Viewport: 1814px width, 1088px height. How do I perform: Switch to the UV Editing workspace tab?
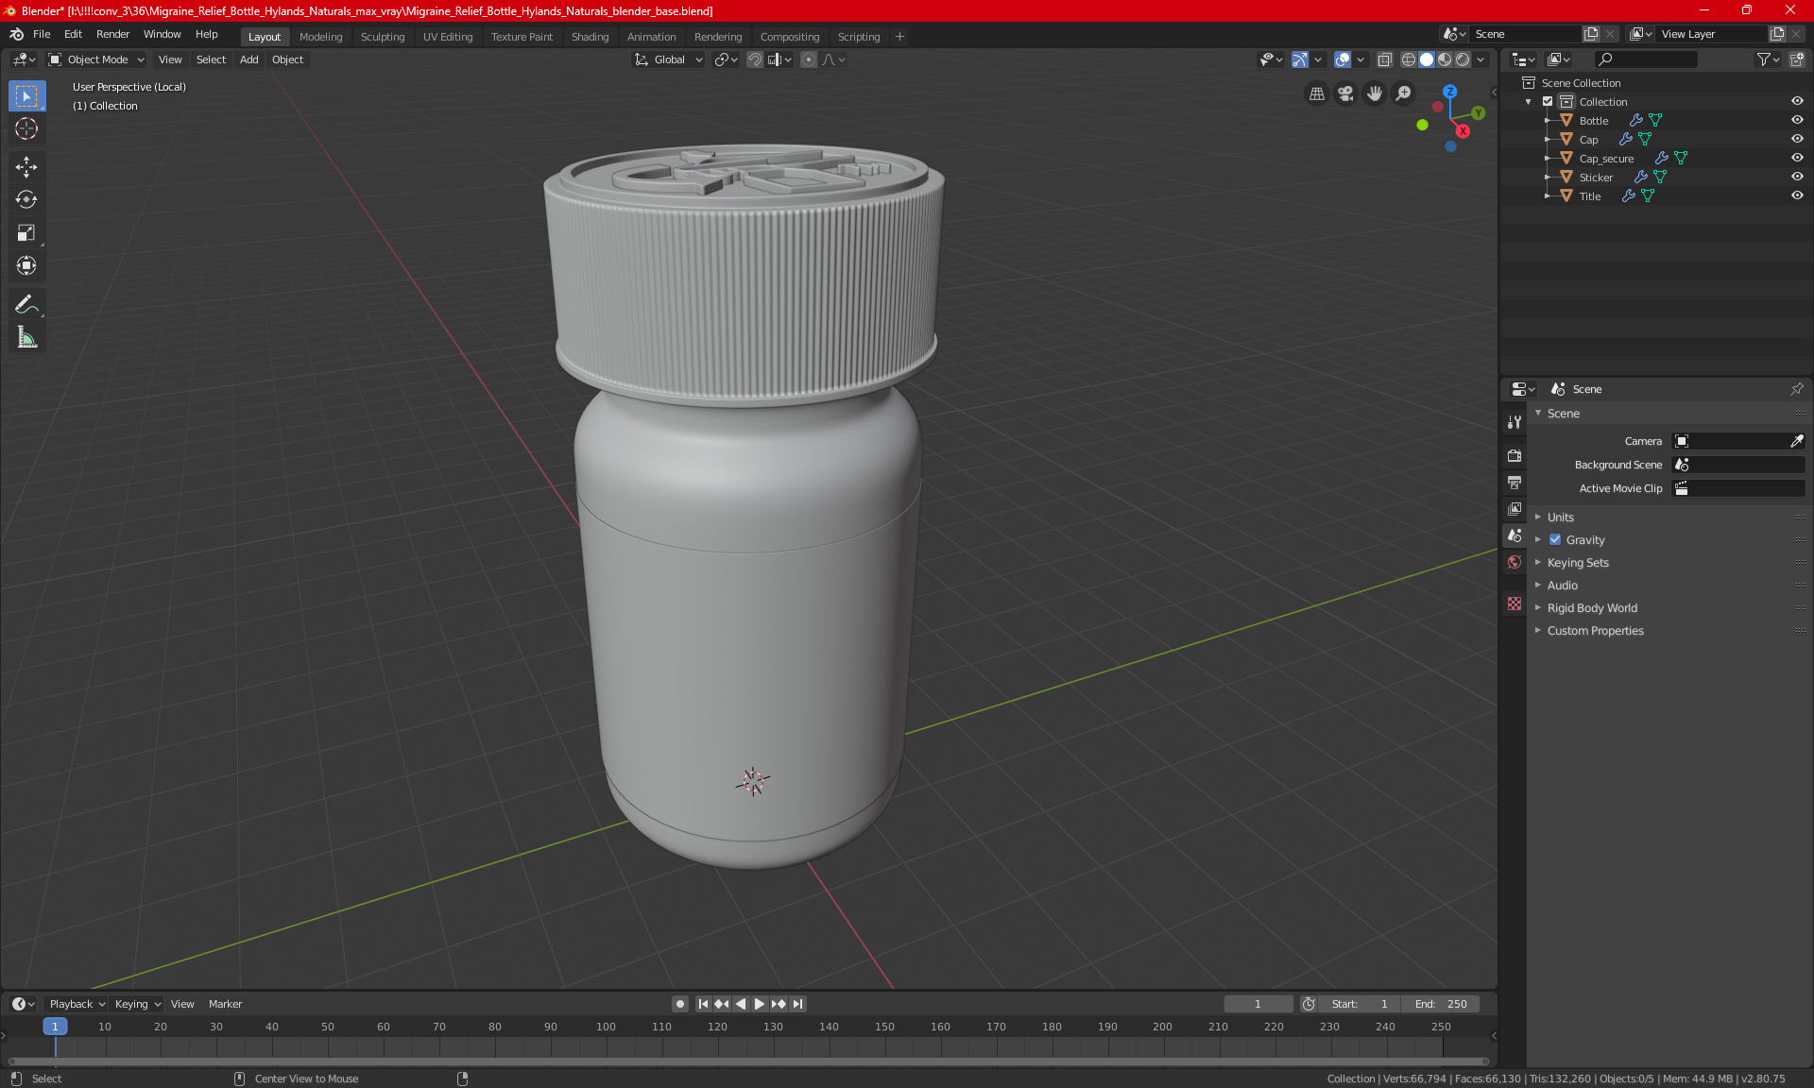coord(448,37)
